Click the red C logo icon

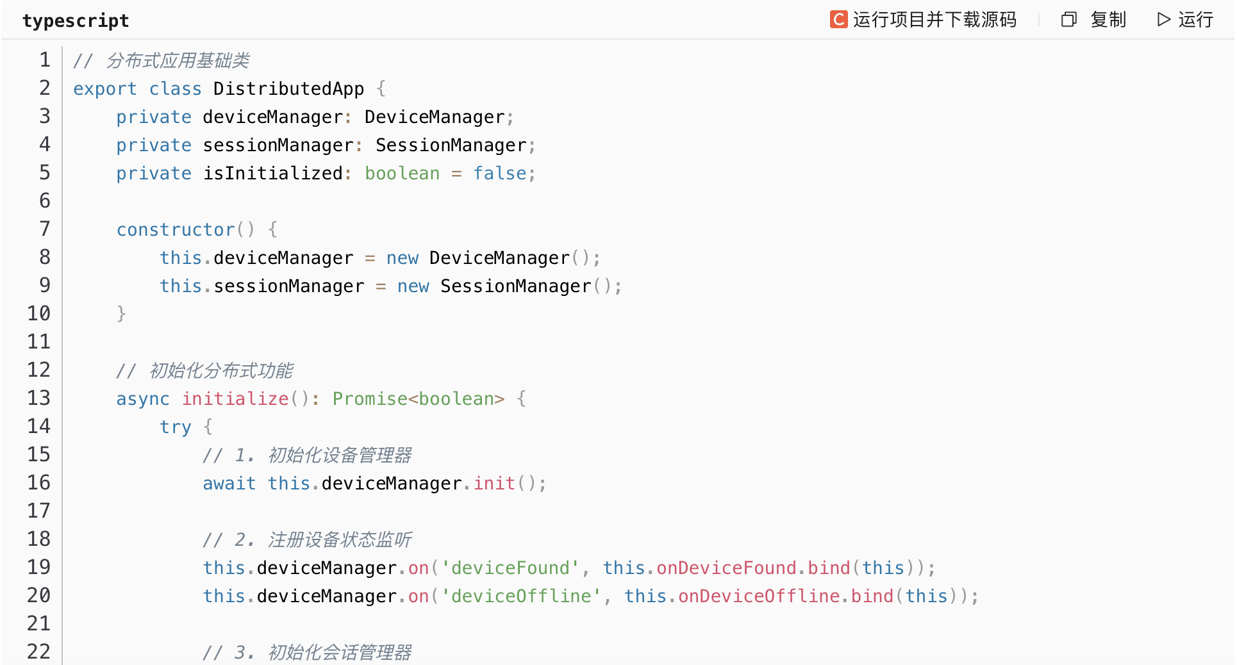coord(838,20)
